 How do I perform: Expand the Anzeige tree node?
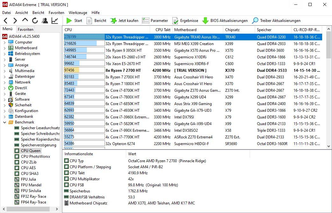click(5, 65)
